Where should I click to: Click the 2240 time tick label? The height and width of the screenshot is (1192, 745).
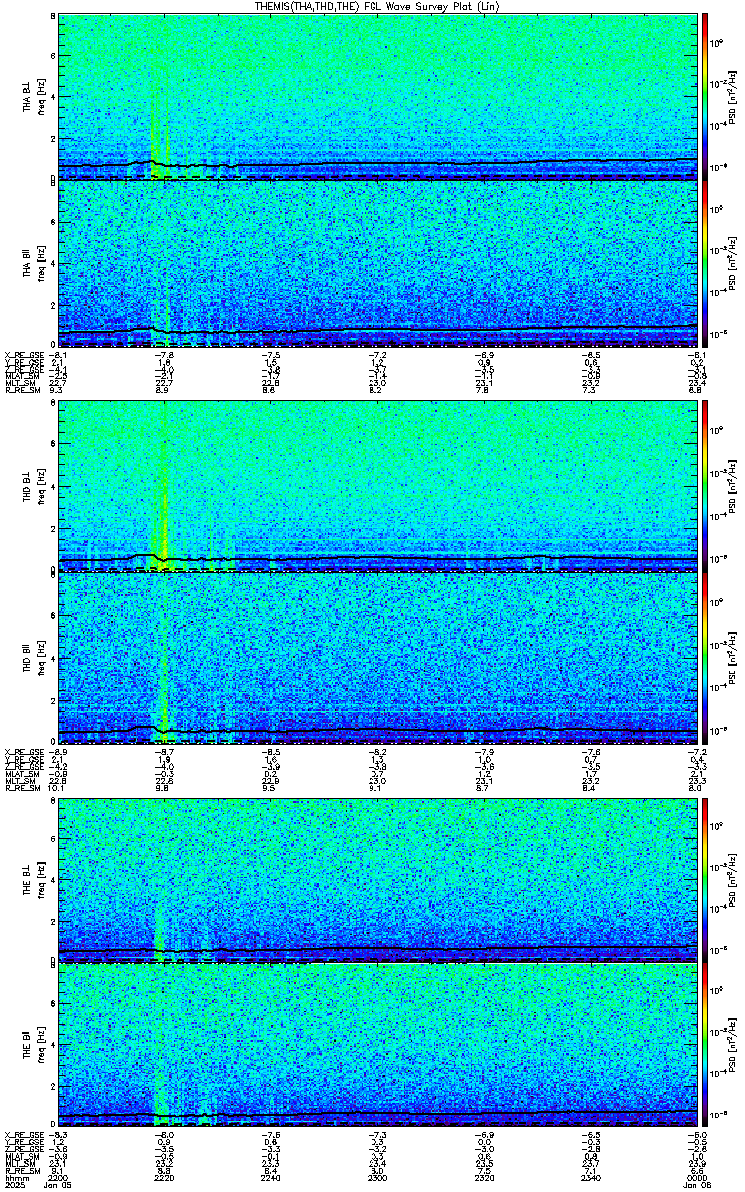(x=271, y=1177)
